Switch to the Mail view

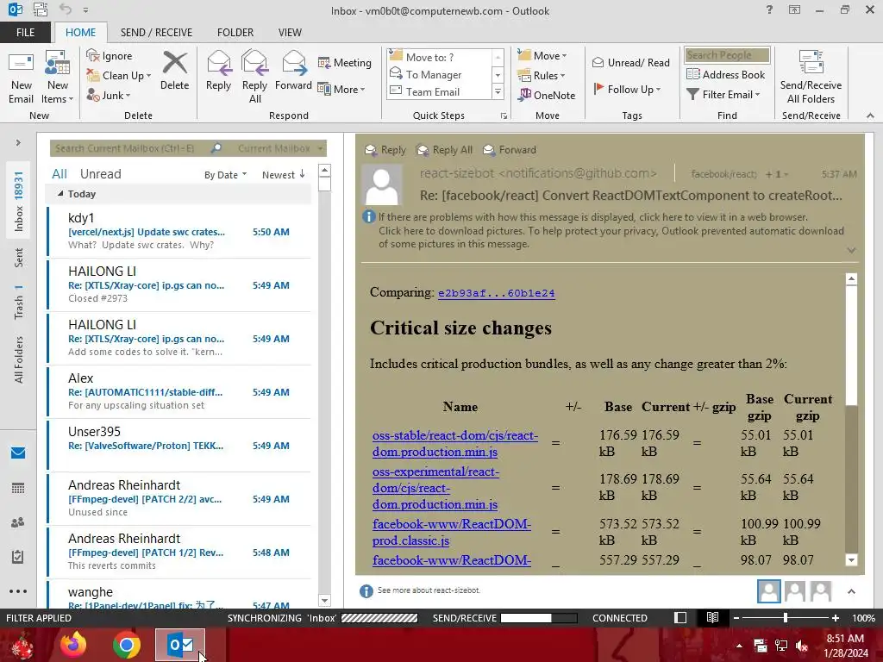[18, 453]
